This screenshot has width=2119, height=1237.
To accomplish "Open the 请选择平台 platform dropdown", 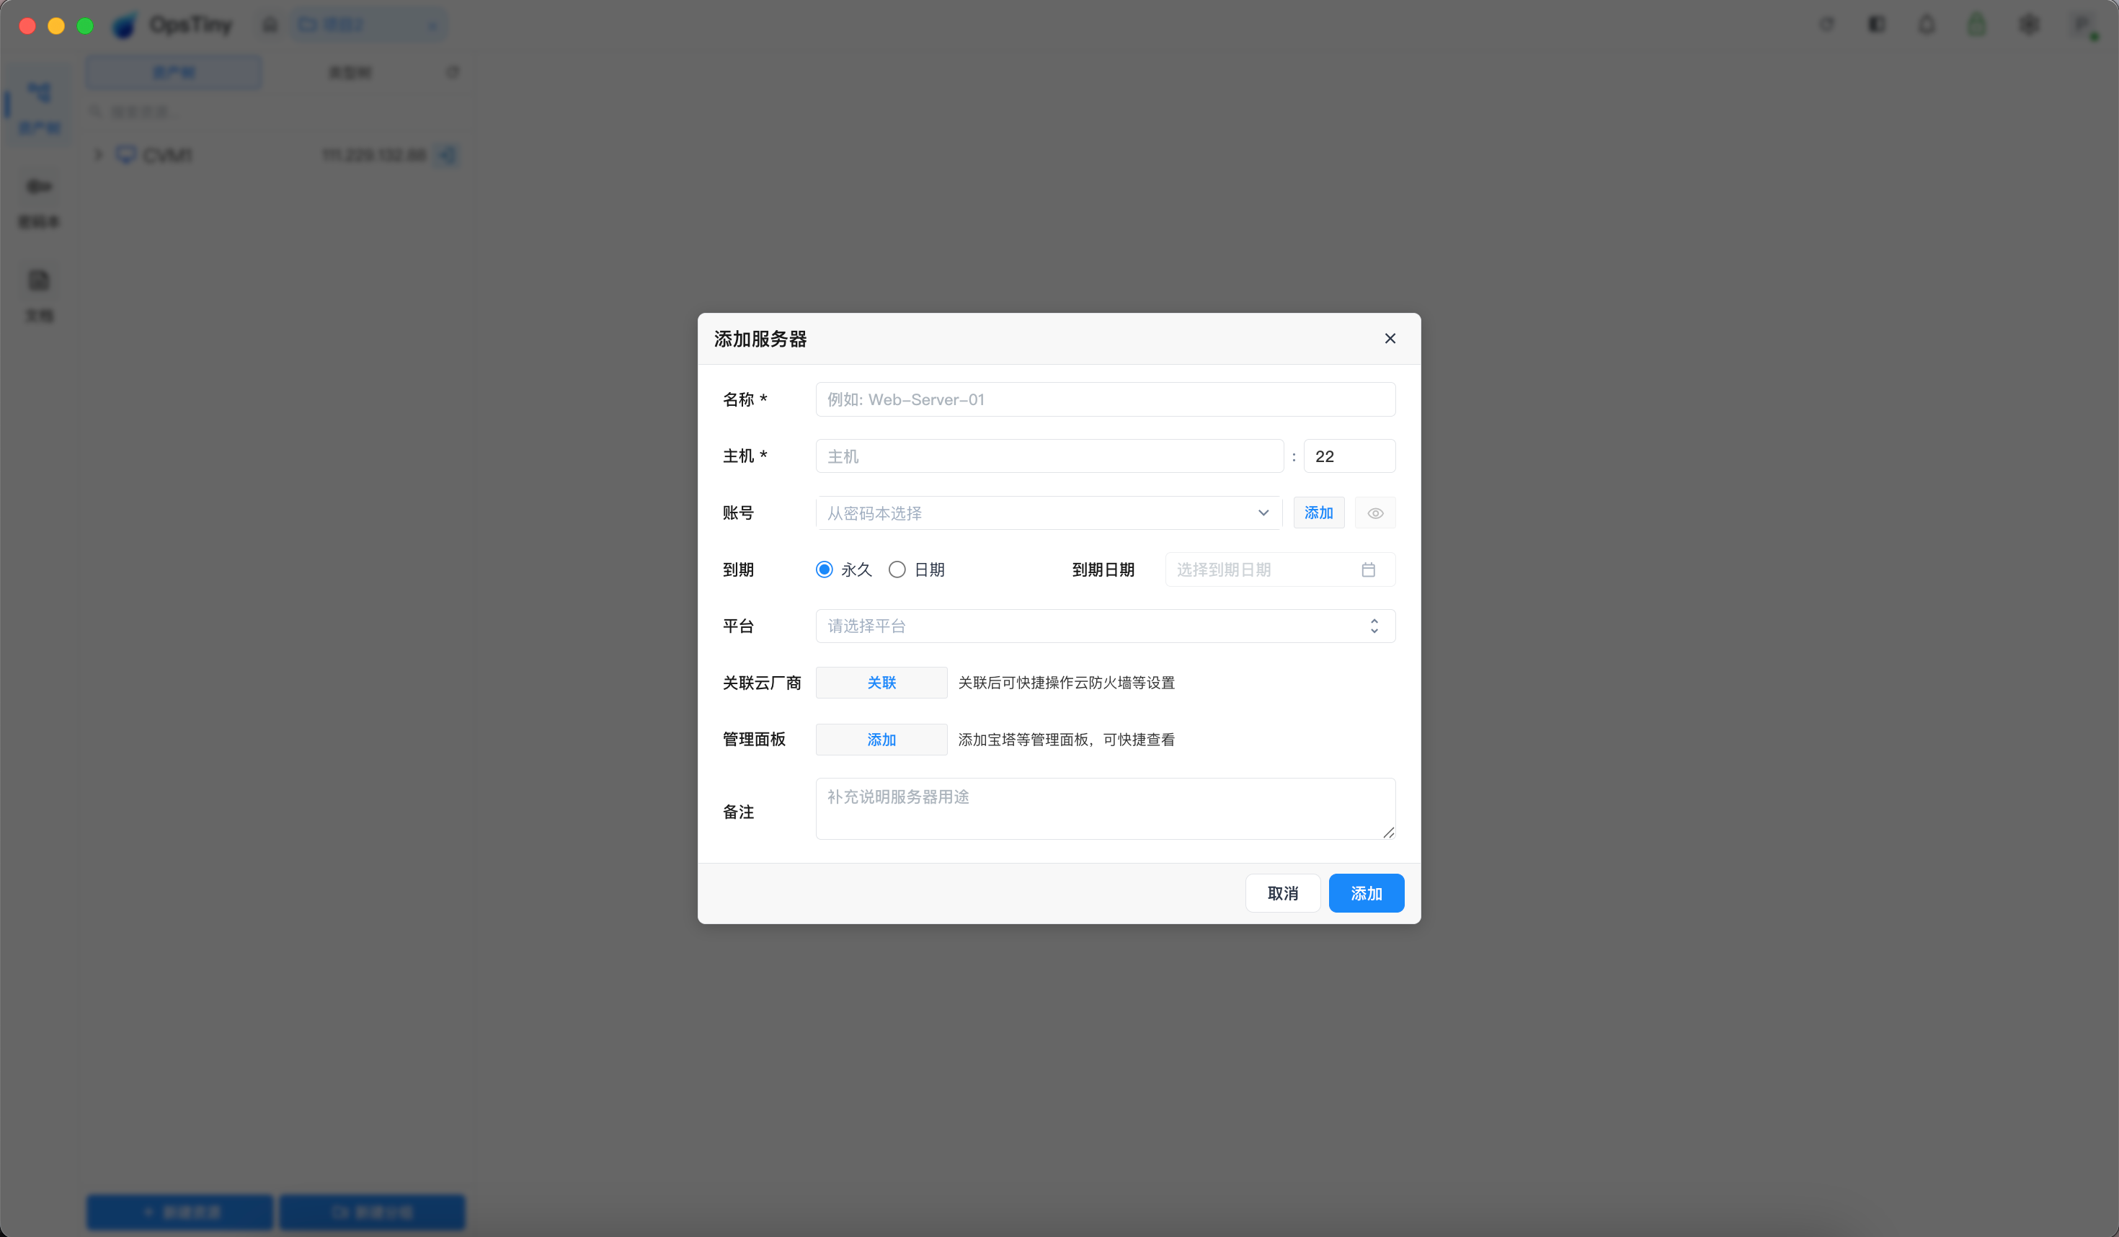I will pyautogui.click(x=1105, y=626).
